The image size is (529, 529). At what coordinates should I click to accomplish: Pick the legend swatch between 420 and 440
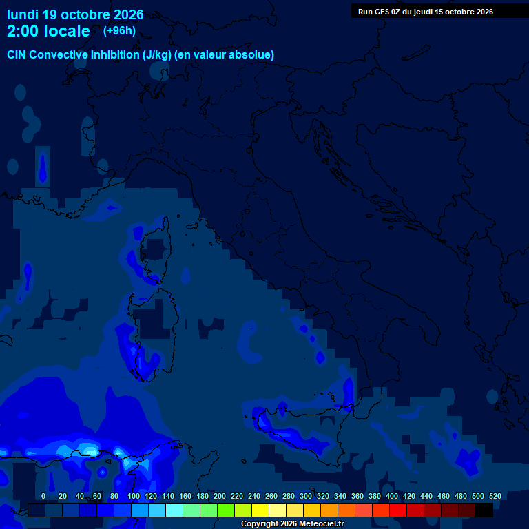(415, 510)
